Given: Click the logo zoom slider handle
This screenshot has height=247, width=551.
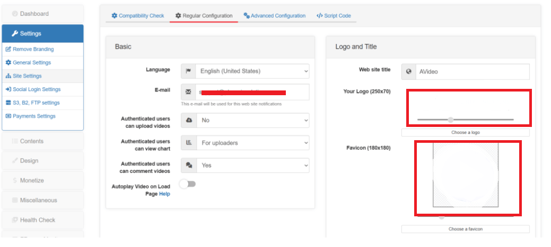Looking at the screenshot, I should [451, 120].
